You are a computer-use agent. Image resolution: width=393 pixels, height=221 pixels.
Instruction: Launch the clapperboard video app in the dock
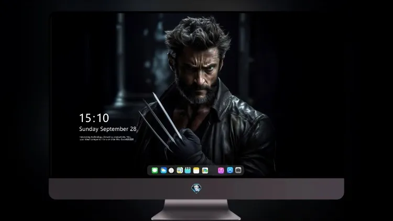point(188,170)
